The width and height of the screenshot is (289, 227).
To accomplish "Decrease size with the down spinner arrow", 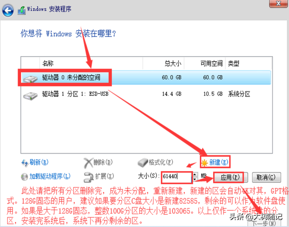I will pos(195,179).
